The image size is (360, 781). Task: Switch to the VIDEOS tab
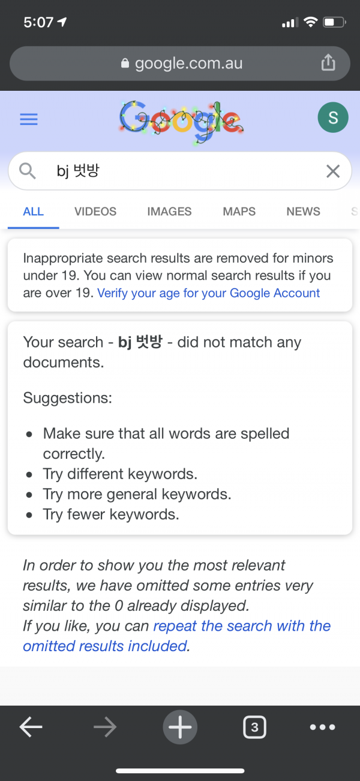(95, 211)
